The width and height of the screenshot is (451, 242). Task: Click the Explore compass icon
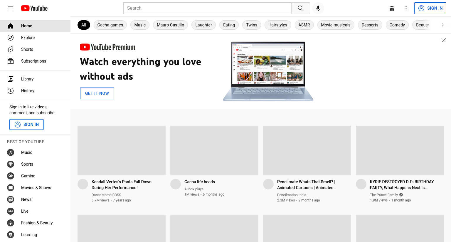point(11,38)
